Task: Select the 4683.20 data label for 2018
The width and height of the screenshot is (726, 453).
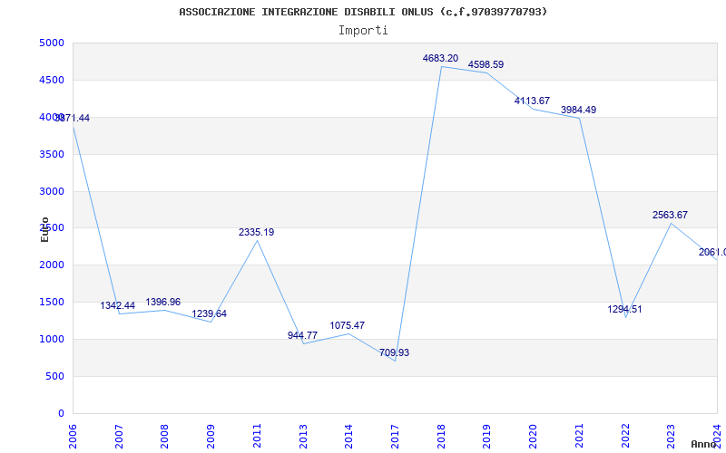Action: (x=440, y=58)
